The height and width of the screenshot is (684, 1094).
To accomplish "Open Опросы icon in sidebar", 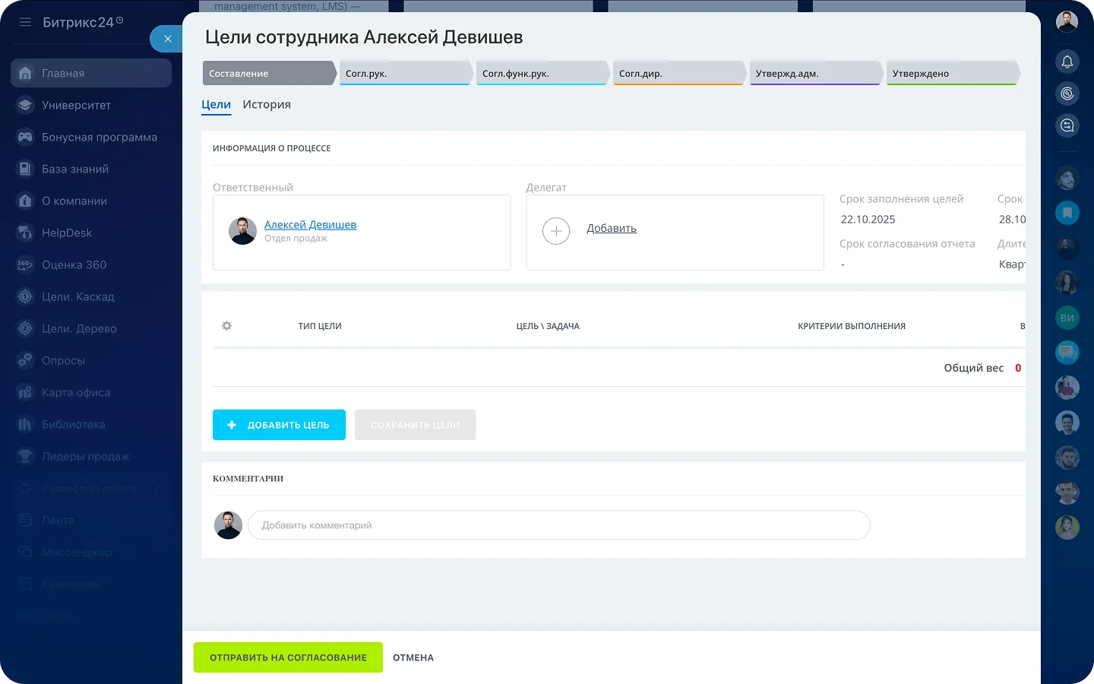I will (x=25, y=360).
